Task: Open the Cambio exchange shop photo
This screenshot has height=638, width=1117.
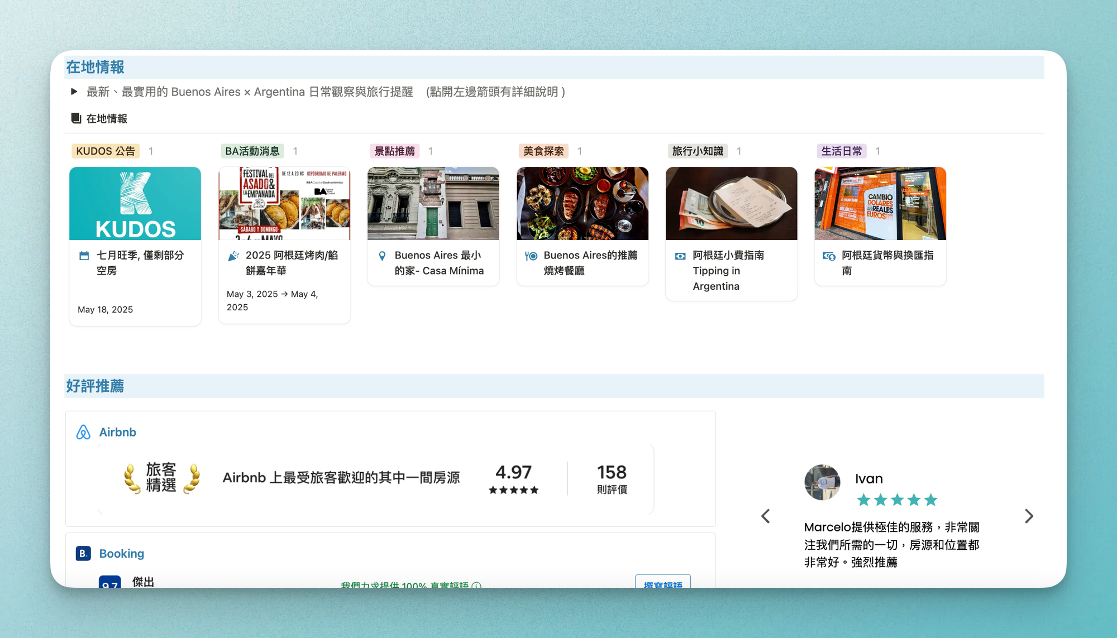Action: [x=881, y=203]
